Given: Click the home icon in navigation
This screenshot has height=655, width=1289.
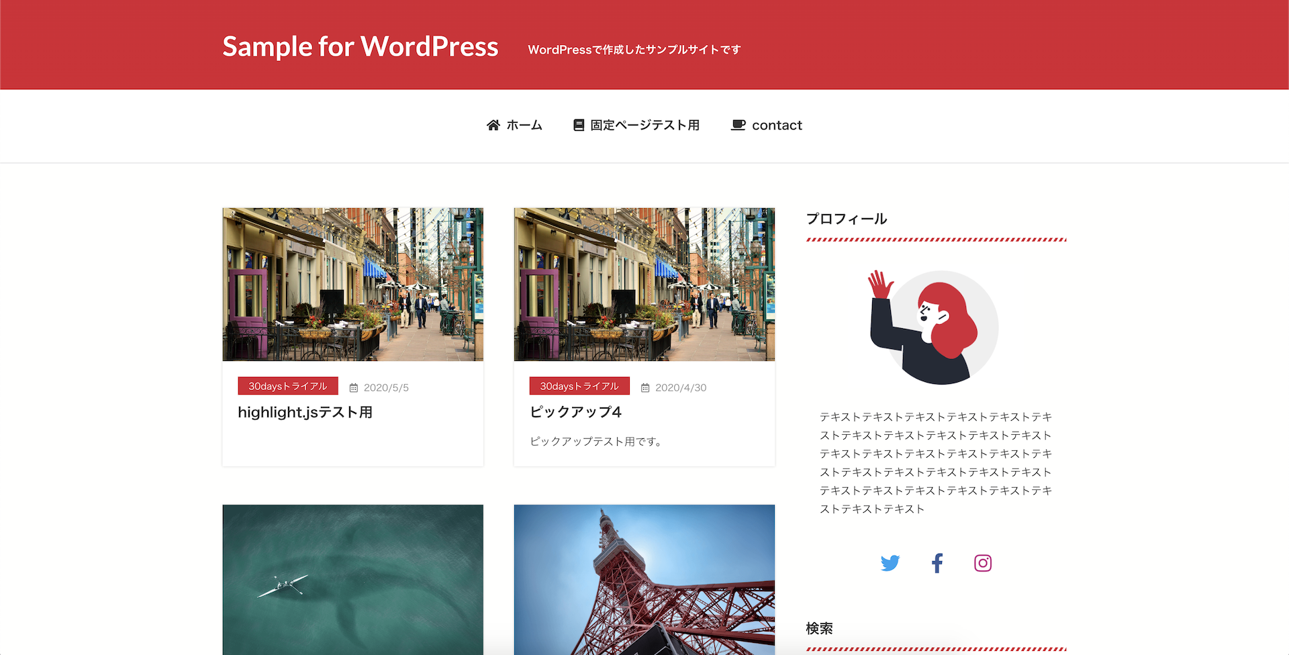Looking at the screenshot, I should click(x=493, y=125).
